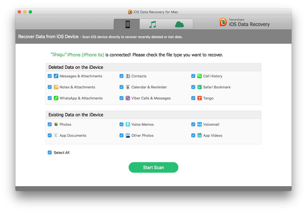Uncheck the Other Photos checkbox
This screenshot has height=213, width=307.
(121, 135)
